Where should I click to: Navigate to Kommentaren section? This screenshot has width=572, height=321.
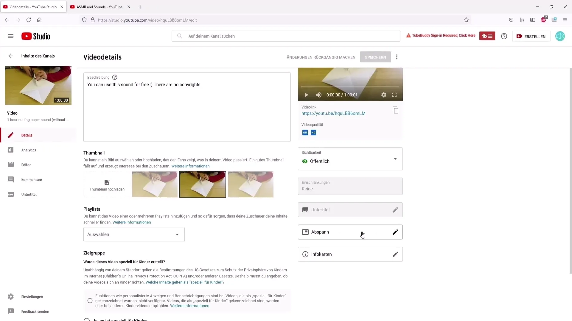pos(31,180)
